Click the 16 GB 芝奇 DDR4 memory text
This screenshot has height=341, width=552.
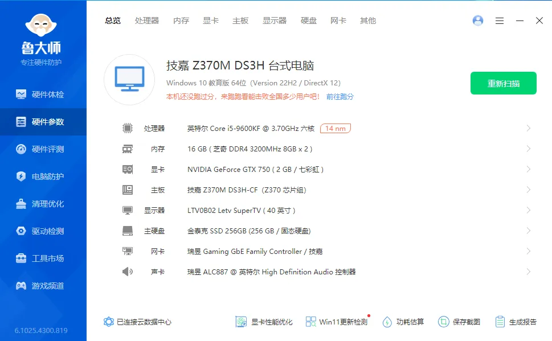[250, 149]
